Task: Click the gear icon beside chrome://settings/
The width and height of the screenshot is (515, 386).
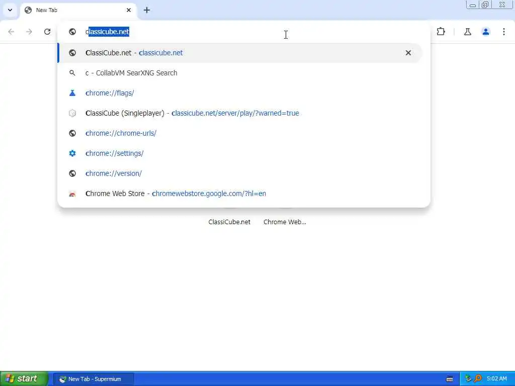Action: click(72, 153)
